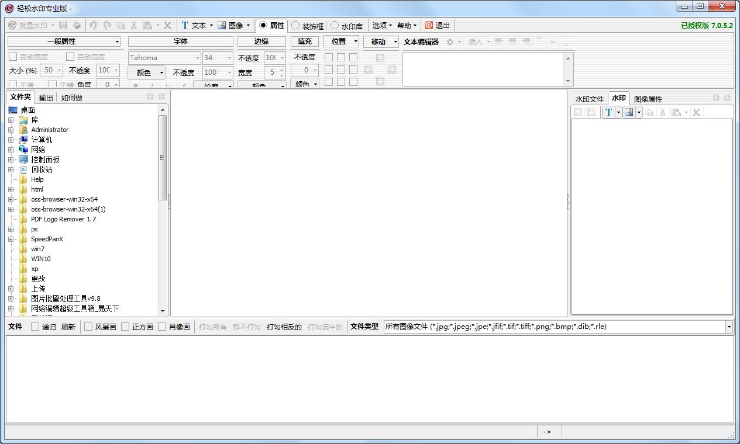This screenshot has width=740, height=444.
Task: Click scissors icon in watermark panel
Action: tap(663, 112)
